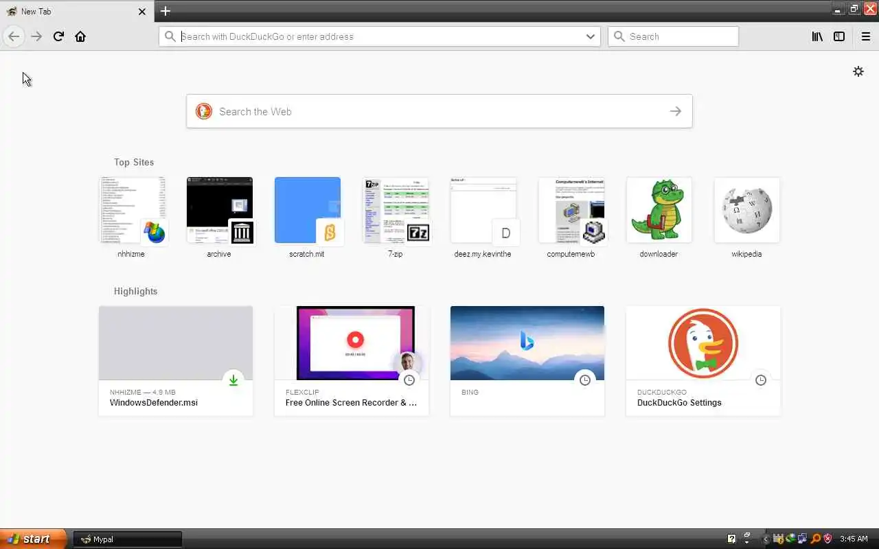The height and width of the screenshot is (549, 879).
Task: Click the toolbar Search box
Action: click(x=673, y=36)
